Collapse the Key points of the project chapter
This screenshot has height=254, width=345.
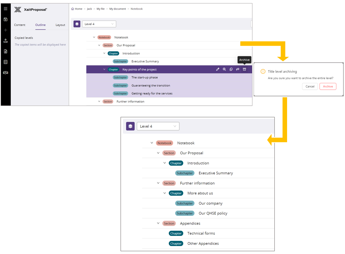point(104,69)
